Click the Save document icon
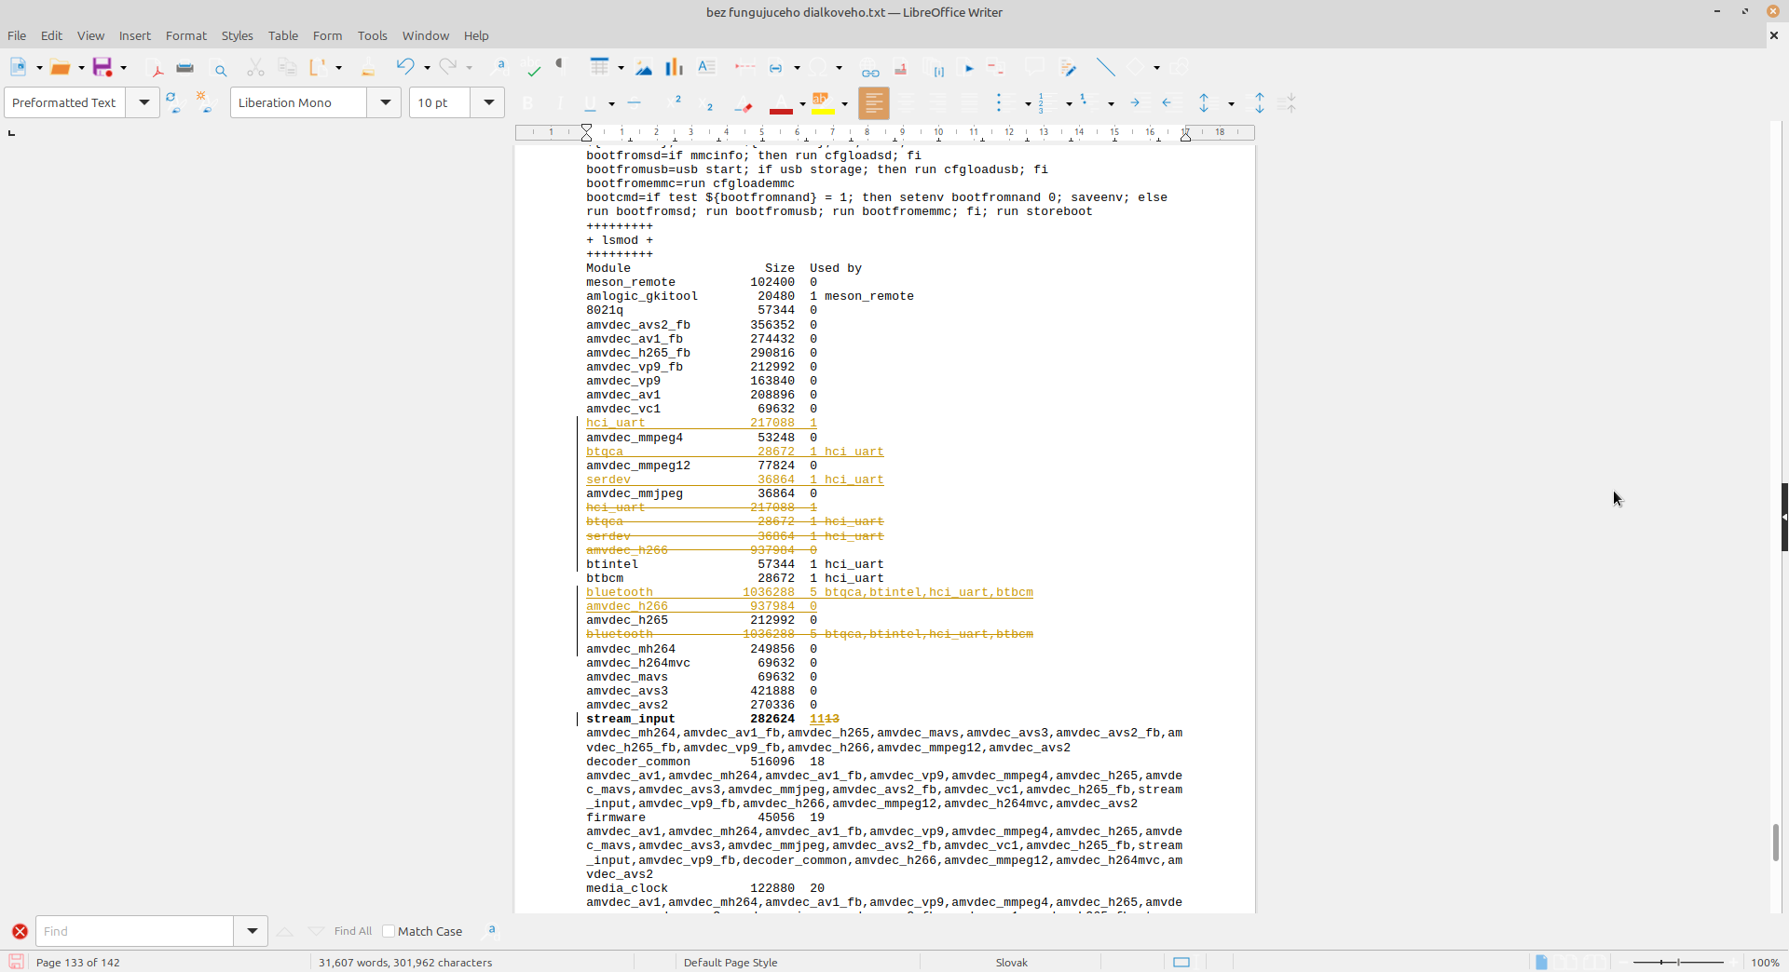The image size is (1789, 972). [x=102, y=67]
